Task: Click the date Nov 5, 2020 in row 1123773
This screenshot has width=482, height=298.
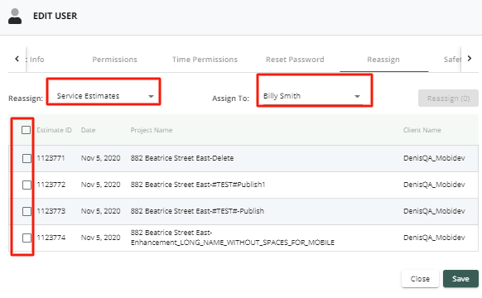Action: (100, 211)
